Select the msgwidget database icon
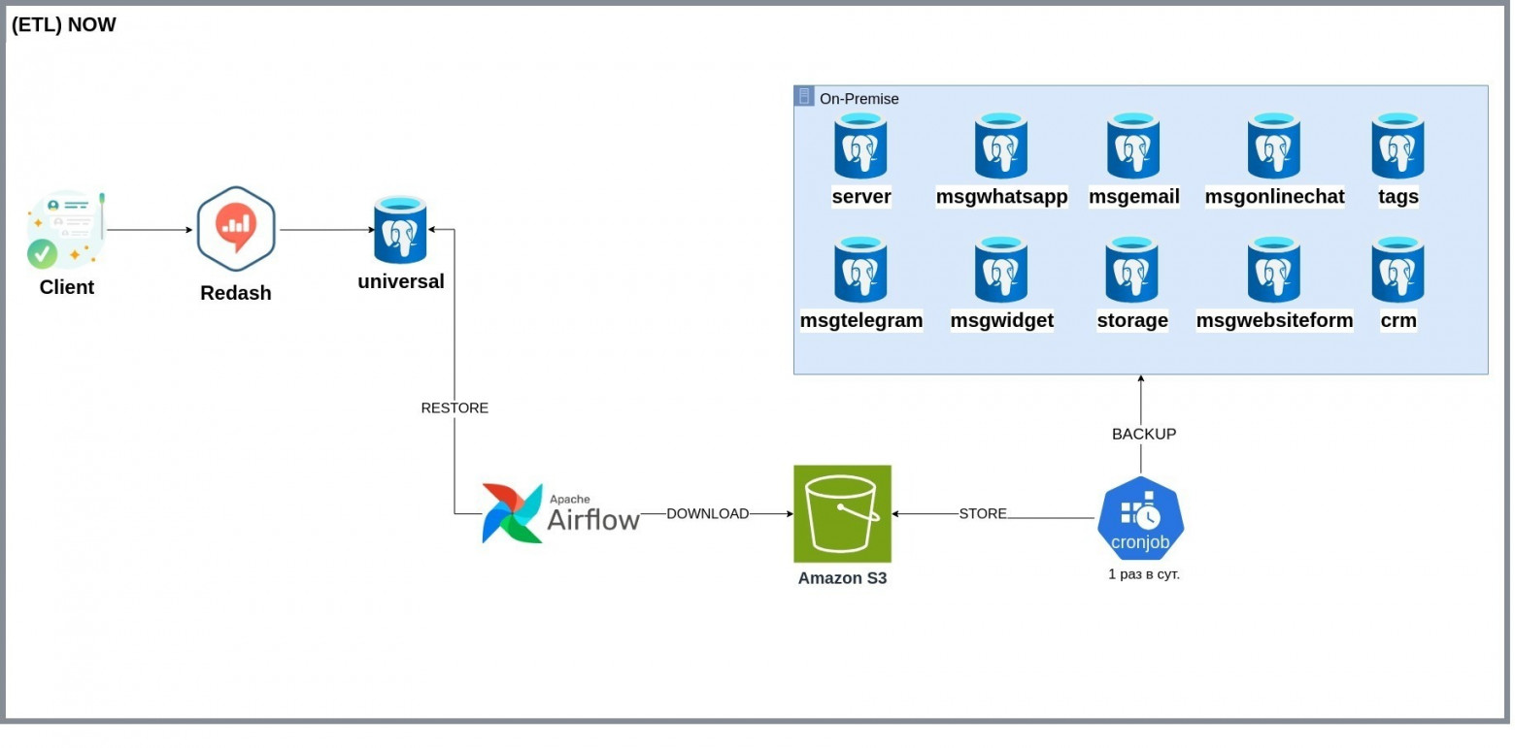This screenshot has width=1515, height=748. click(x=1001, y=270)
